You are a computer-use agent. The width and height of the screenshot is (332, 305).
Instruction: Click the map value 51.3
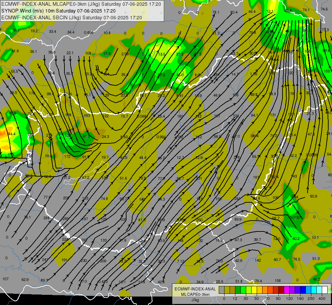[316, 259]
